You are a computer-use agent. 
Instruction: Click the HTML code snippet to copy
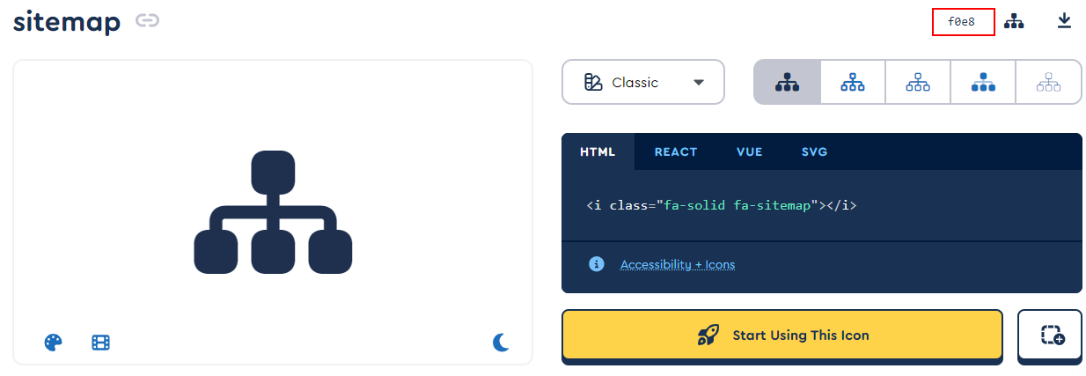coord(722,205)
